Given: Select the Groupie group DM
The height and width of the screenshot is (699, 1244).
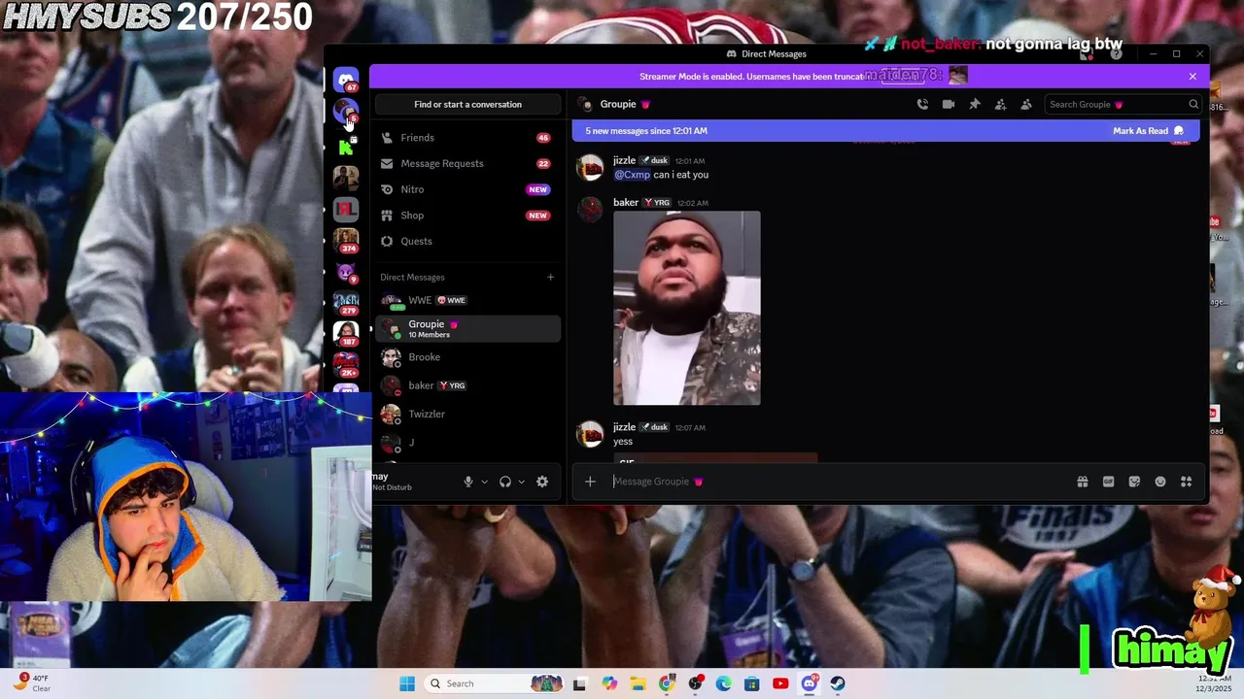Looking at the screenshot, I should (467, 328).
